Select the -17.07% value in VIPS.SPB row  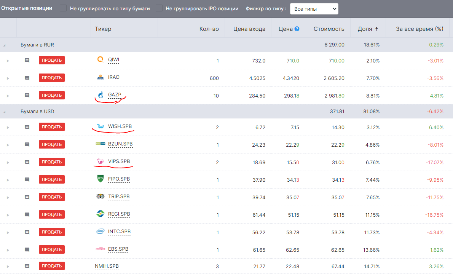pos(434,163)
